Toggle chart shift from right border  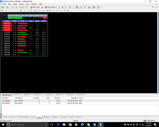tap(85, 7)
